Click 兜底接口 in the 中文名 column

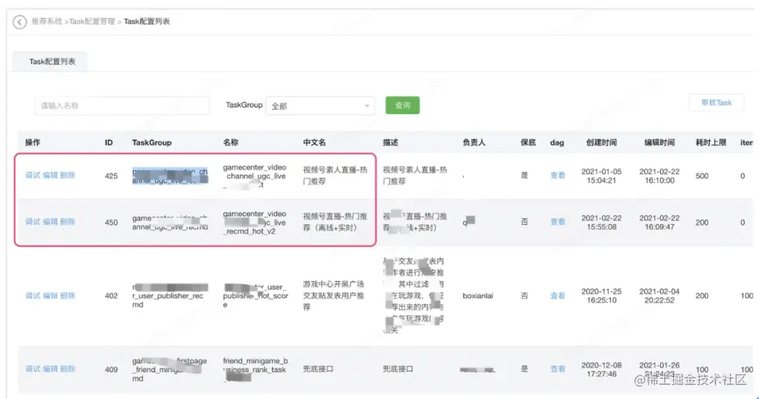click(x=318, y=369)
